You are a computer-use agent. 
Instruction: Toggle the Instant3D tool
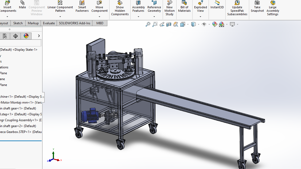pos(217,5)
